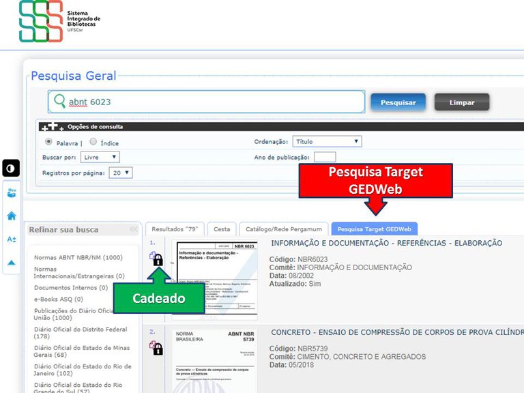Switch to Resultados "79" tab
Viewport: 524px width, 393px height.
click(175, 229)
